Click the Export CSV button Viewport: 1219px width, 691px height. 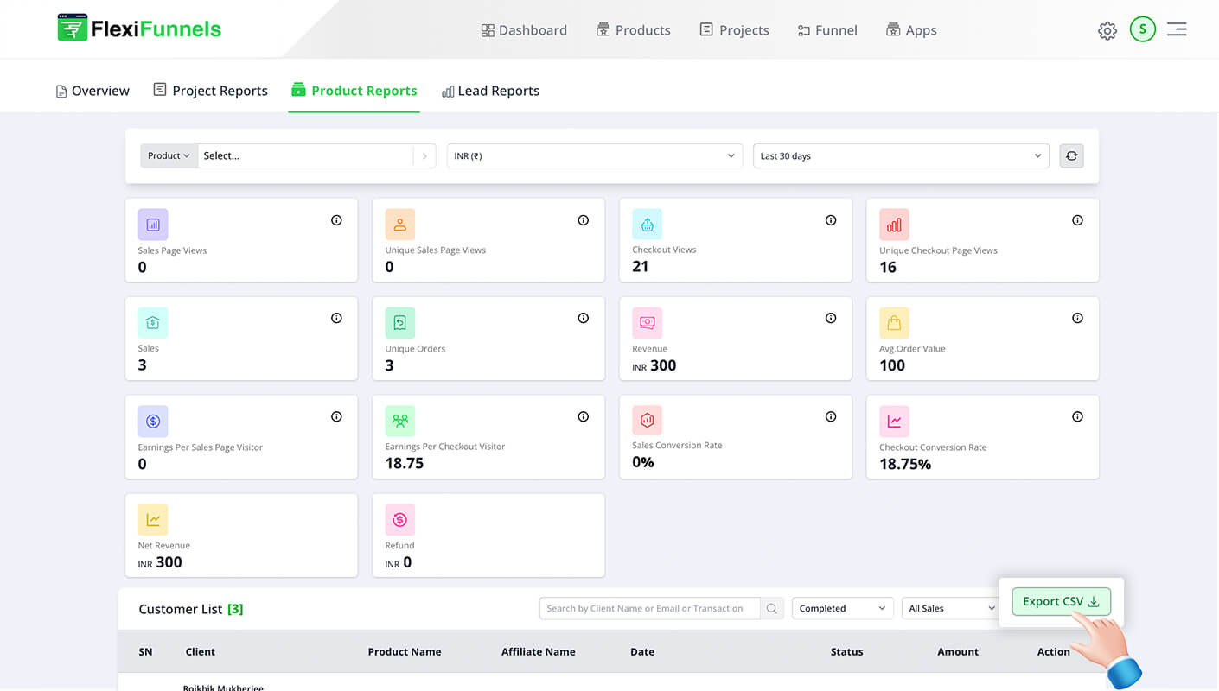pos(1060,602)
